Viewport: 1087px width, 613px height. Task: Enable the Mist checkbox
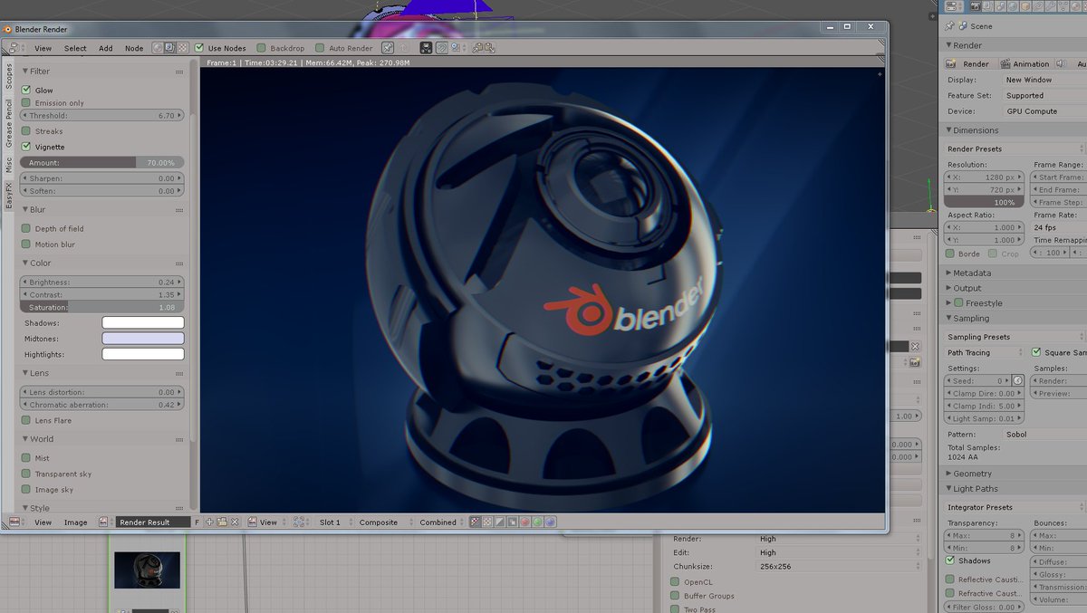26,458
